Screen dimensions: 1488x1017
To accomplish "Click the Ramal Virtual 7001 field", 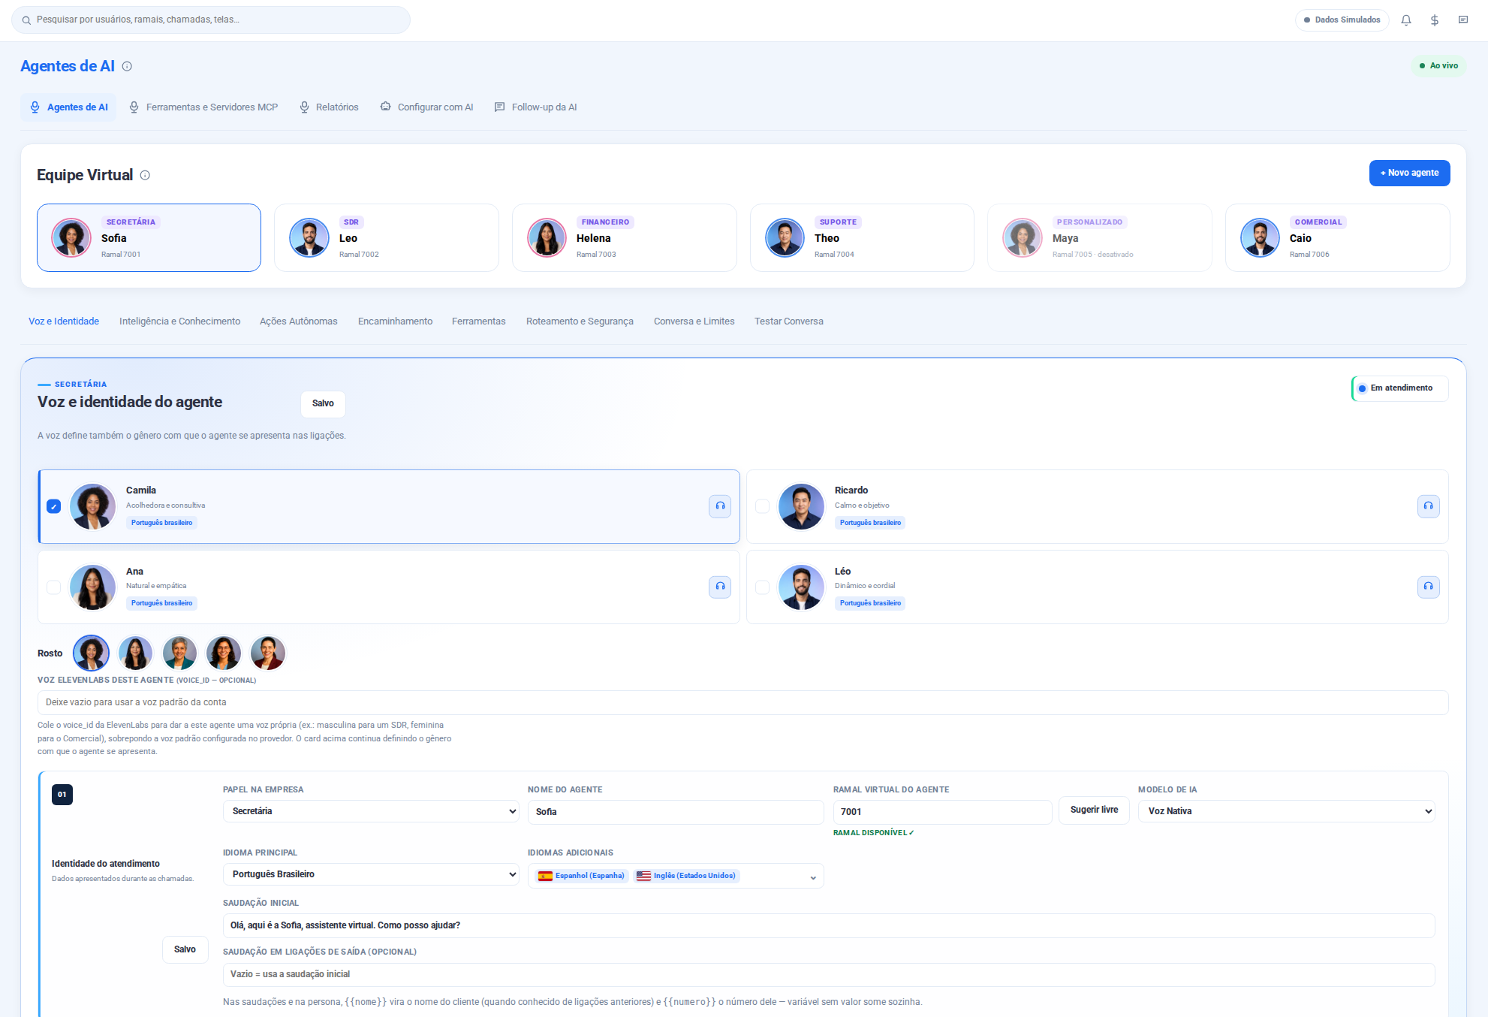I will [942, 812].
